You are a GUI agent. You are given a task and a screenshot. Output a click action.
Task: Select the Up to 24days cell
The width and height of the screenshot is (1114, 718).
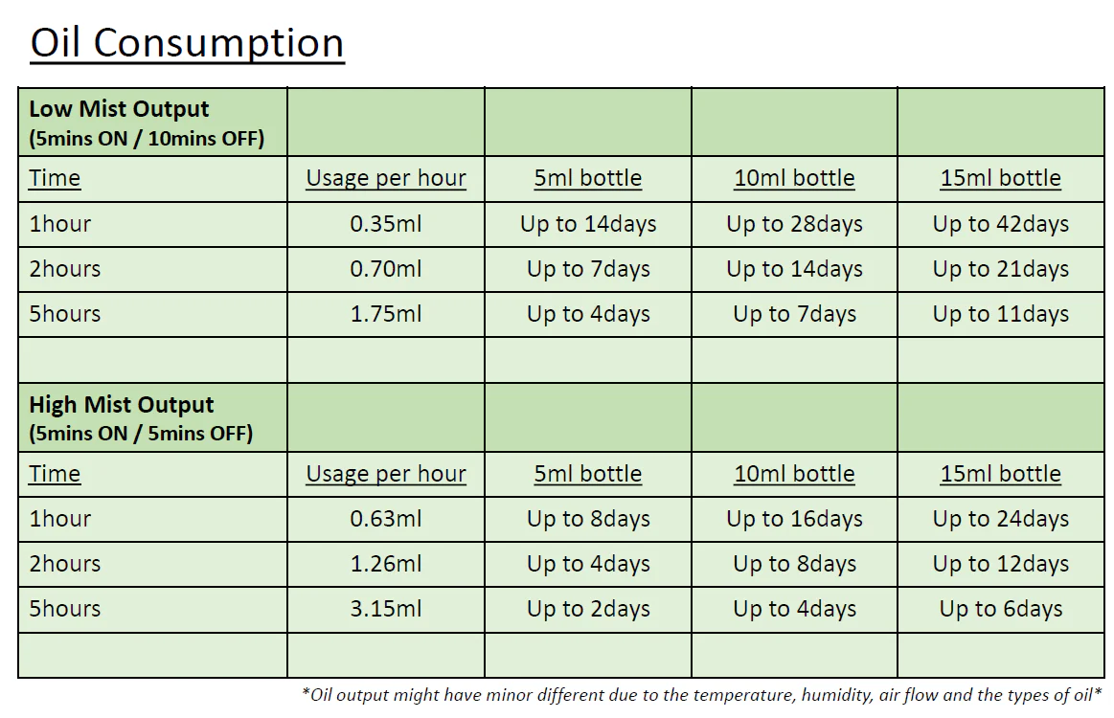1000,519
